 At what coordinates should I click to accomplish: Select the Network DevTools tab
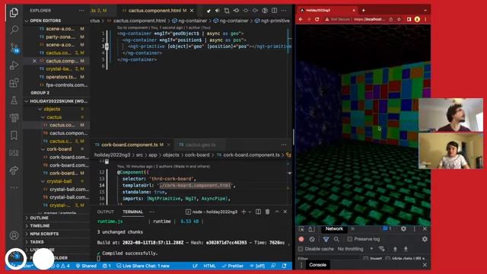tap(334, 228)
